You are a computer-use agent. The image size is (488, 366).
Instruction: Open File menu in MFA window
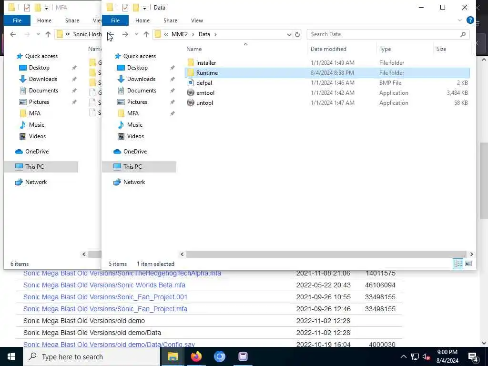17,20
